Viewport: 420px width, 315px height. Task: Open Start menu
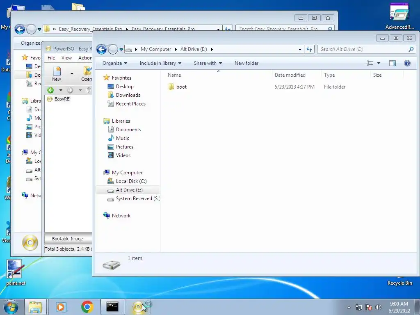11,307
